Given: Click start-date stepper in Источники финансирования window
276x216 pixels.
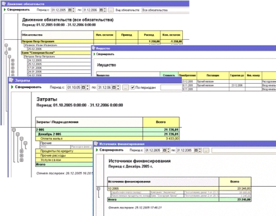Looking at the screenshot, I should pos(169,150).
